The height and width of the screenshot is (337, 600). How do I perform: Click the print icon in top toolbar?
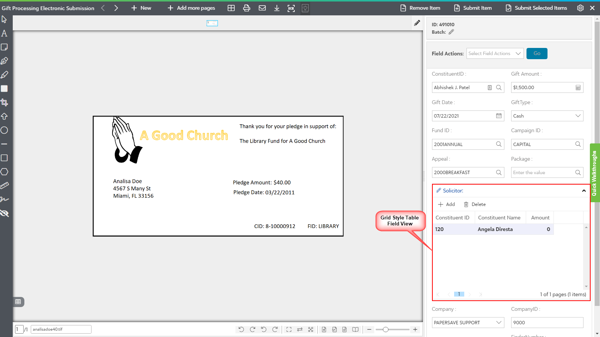click(246, 8)
